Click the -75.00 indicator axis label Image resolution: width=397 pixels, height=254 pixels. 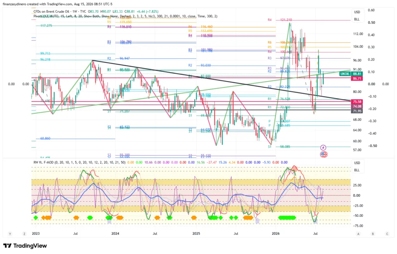(357, 226)
